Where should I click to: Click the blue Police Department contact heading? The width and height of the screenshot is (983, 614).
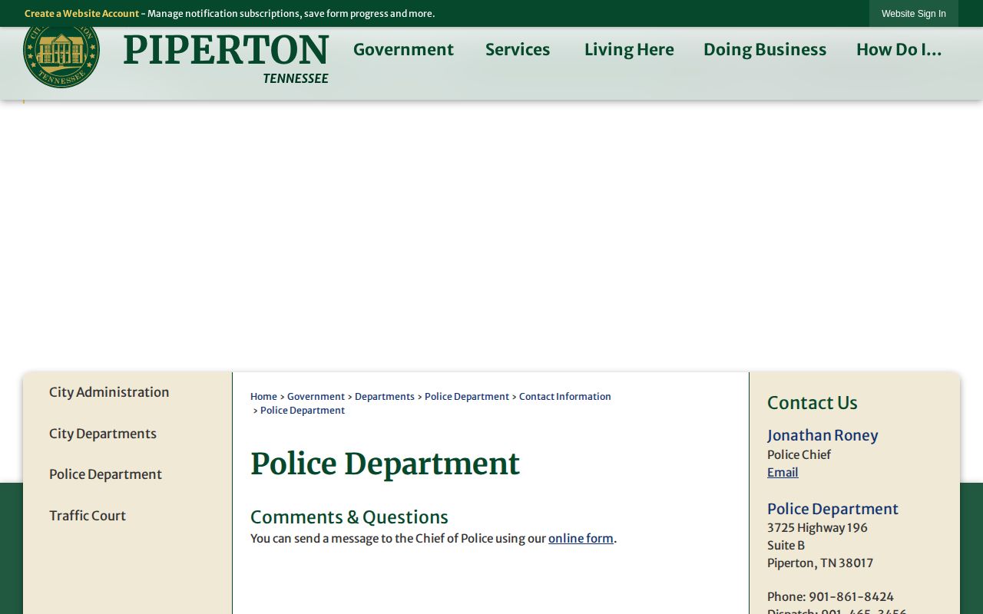click(832, 510)
